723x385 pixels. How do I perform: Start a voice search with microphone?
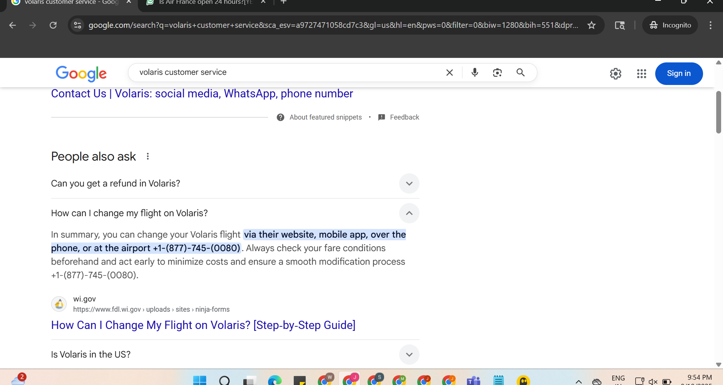tap(475, 73)
